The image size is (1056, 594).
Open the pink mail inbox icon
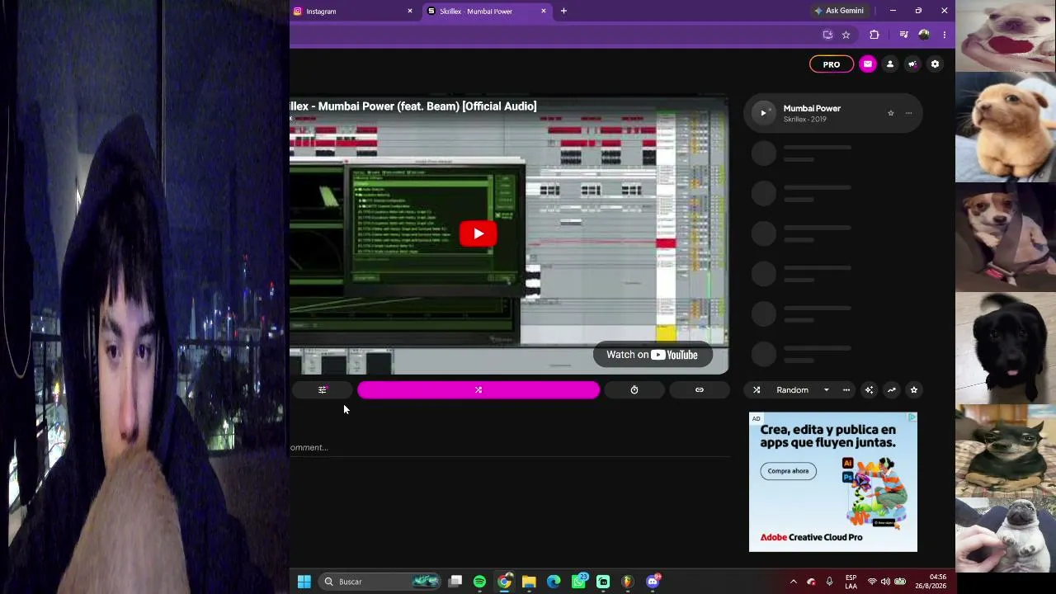[x=867, y=64]
